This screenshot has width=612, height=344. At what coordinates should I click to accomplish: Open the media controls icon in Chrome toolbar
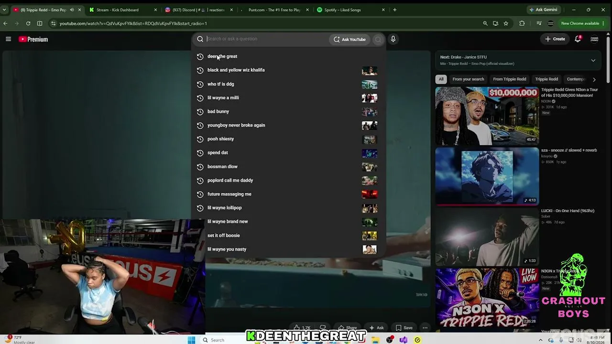pos(539,23)
